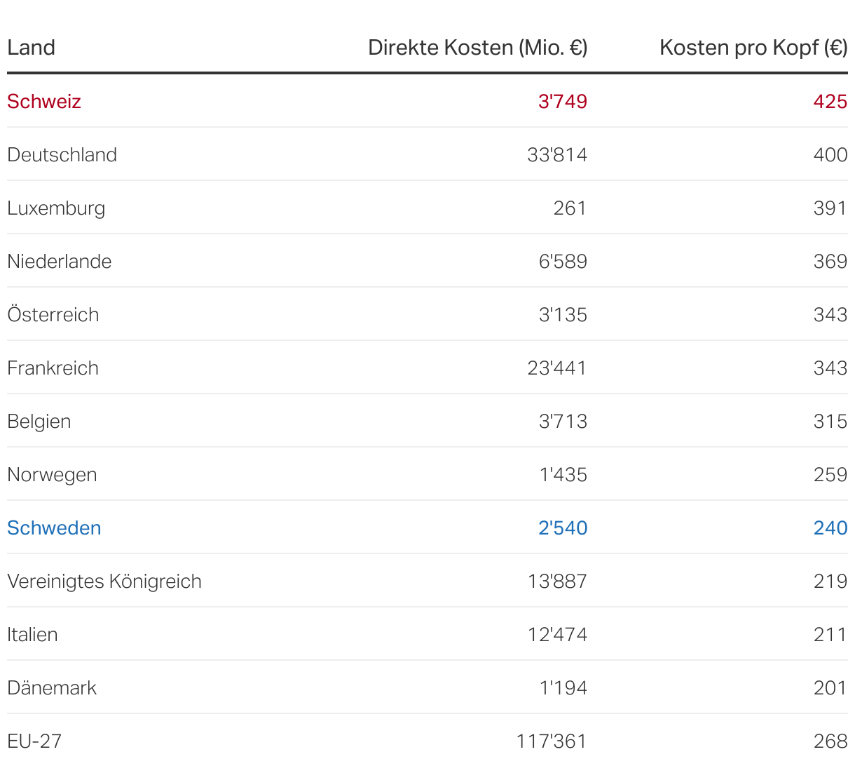Select the Deutschland row label

pos(62,155)
